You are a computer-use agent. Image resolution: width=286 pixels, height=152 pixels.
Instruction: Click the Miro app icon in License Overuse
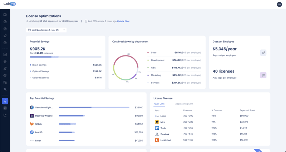pos(157,122)
